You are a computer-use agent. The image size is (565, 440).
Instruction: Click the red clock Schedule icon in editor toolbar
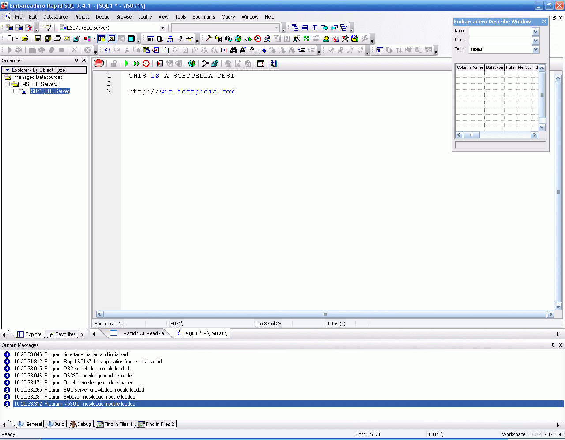(146, 63)
